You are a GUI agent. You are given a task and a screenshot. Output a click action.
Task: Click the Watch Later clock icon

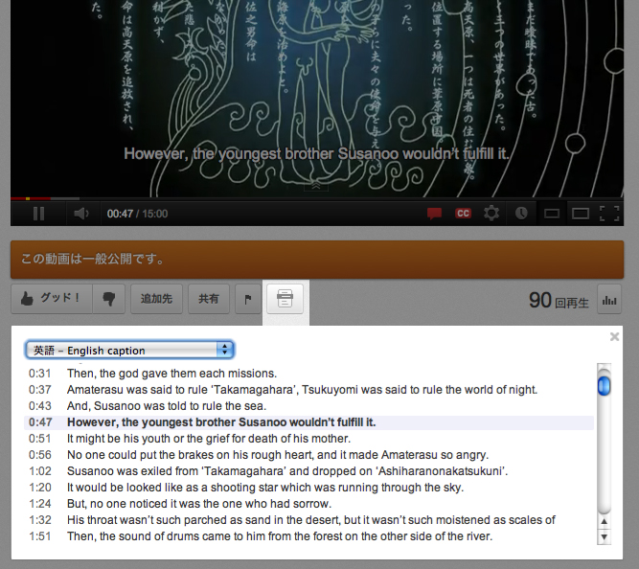[x=521, y=214]
